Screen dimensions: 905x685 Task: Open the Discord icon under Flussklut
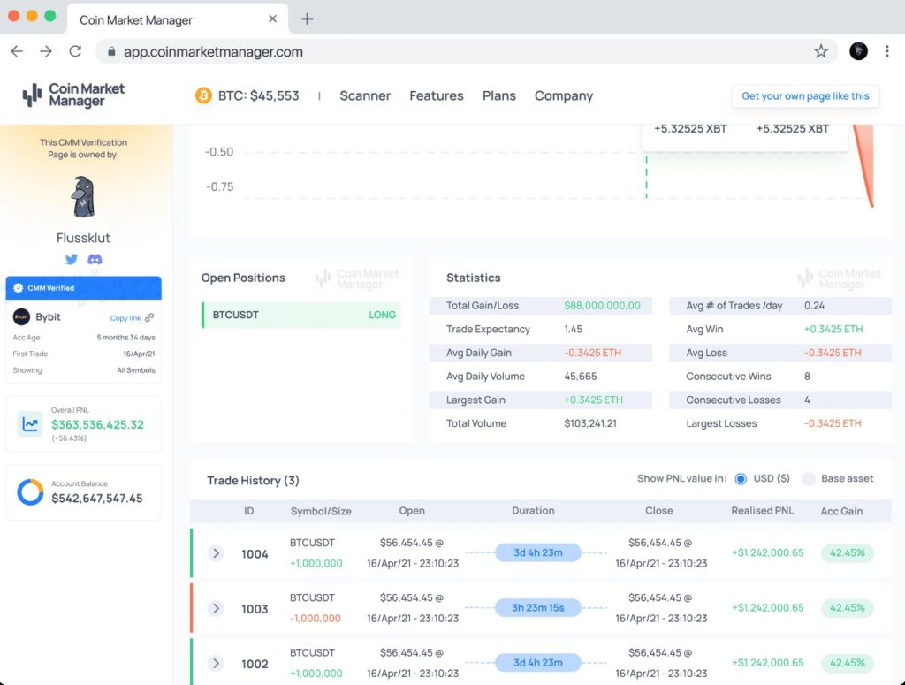point(95,260)
